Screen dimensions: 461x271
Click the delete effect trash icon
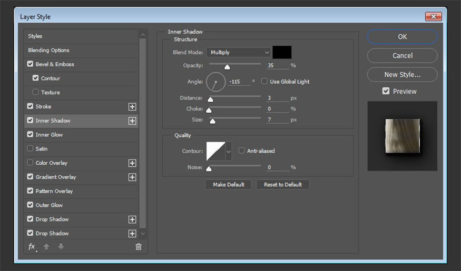click(x=139, y=246)
